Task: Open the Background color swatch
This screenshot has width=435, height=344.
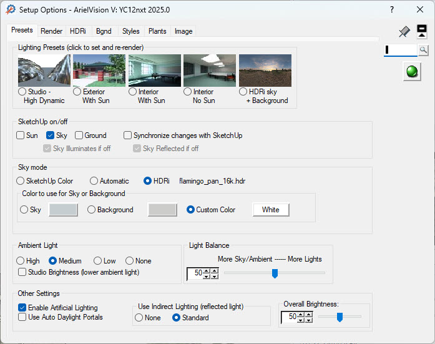Action: click(162, 210)
